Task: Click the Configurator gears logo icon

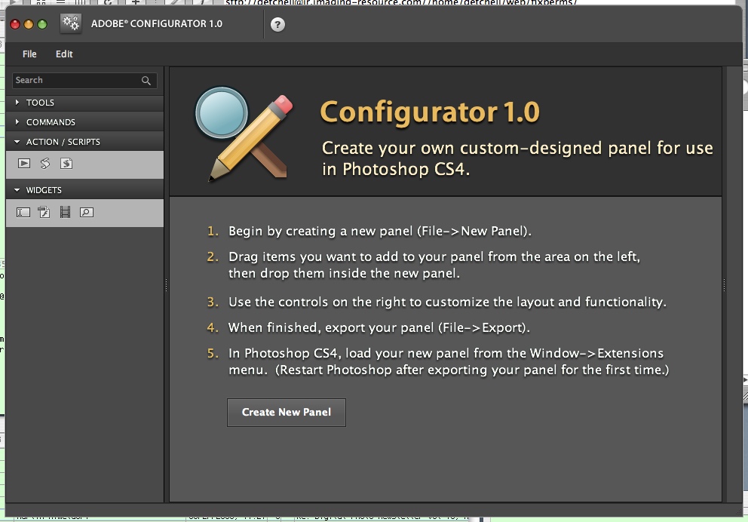Action: click(x=71, y=23)
